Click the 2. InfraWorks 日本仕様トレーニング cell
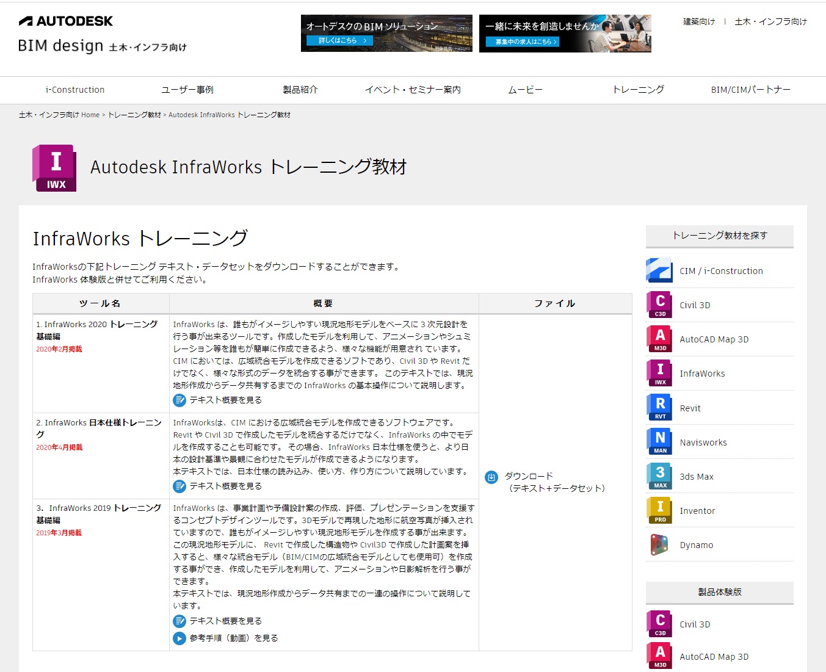This screenshot has width=826, height=672. (101, 456)
